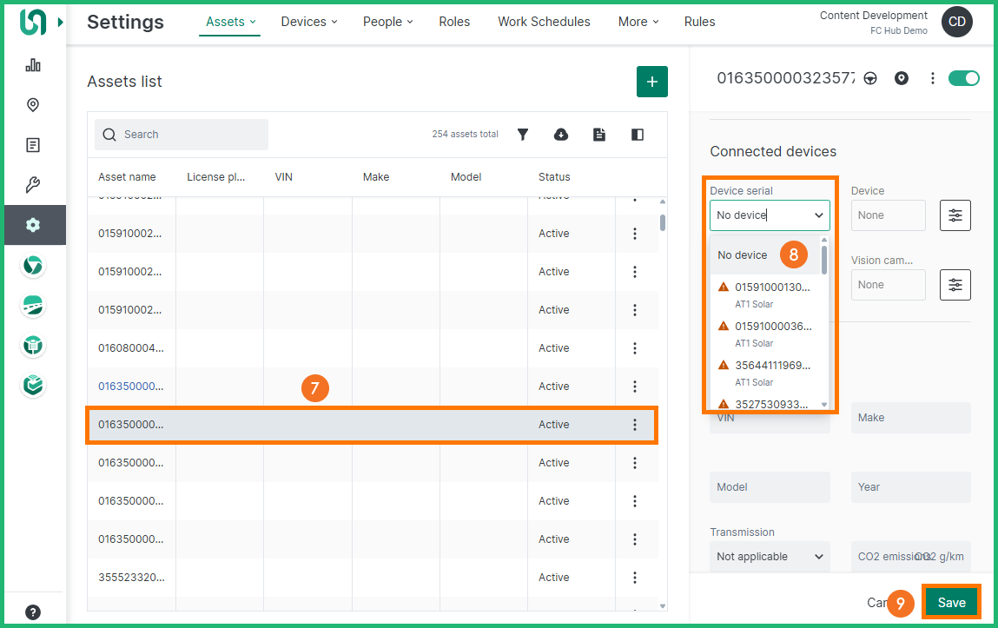Open the wrench maintenance icon in sidebar
The height and width of the screenshot is (628, 998).
33,185
